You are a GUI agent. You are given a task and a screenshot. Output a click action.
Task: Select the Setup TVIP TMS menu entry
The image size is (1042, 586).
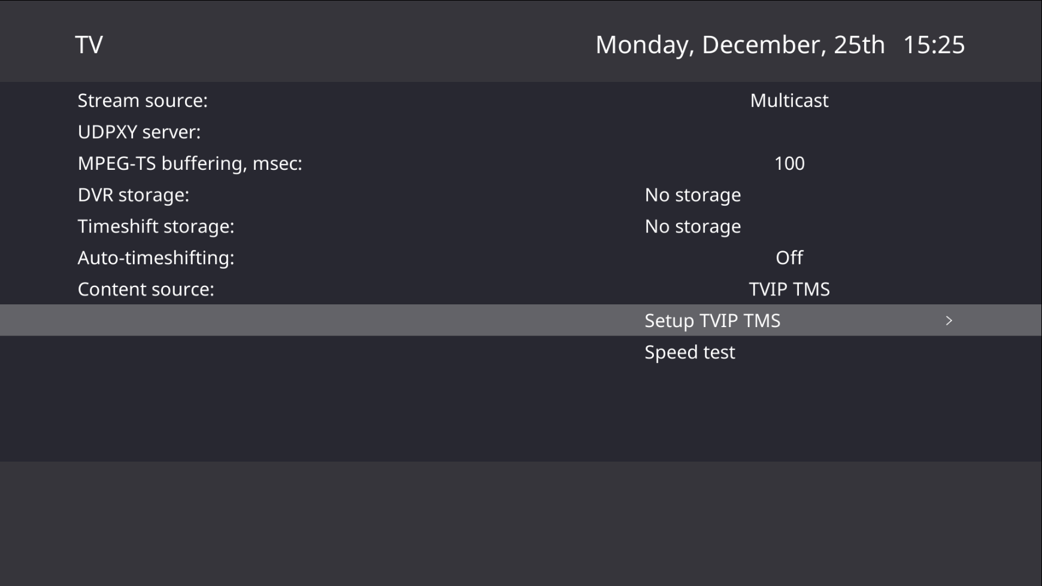coord(712,321)
